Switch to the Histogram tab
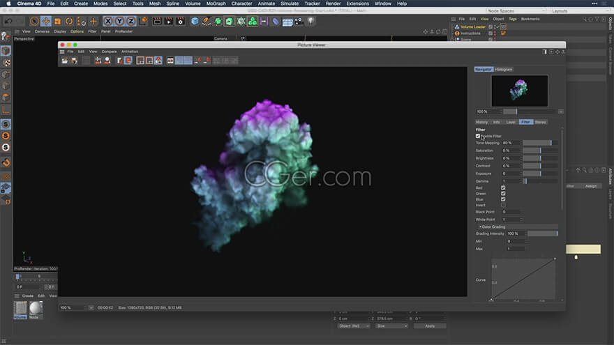Viewport: 614px width, 345px height. (x=504, y=69)
